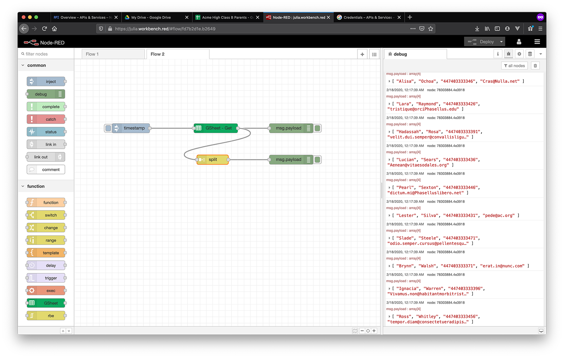Open the configuration nodes gear icon
This screenshot has height=358, width=564.
point(519,54)
